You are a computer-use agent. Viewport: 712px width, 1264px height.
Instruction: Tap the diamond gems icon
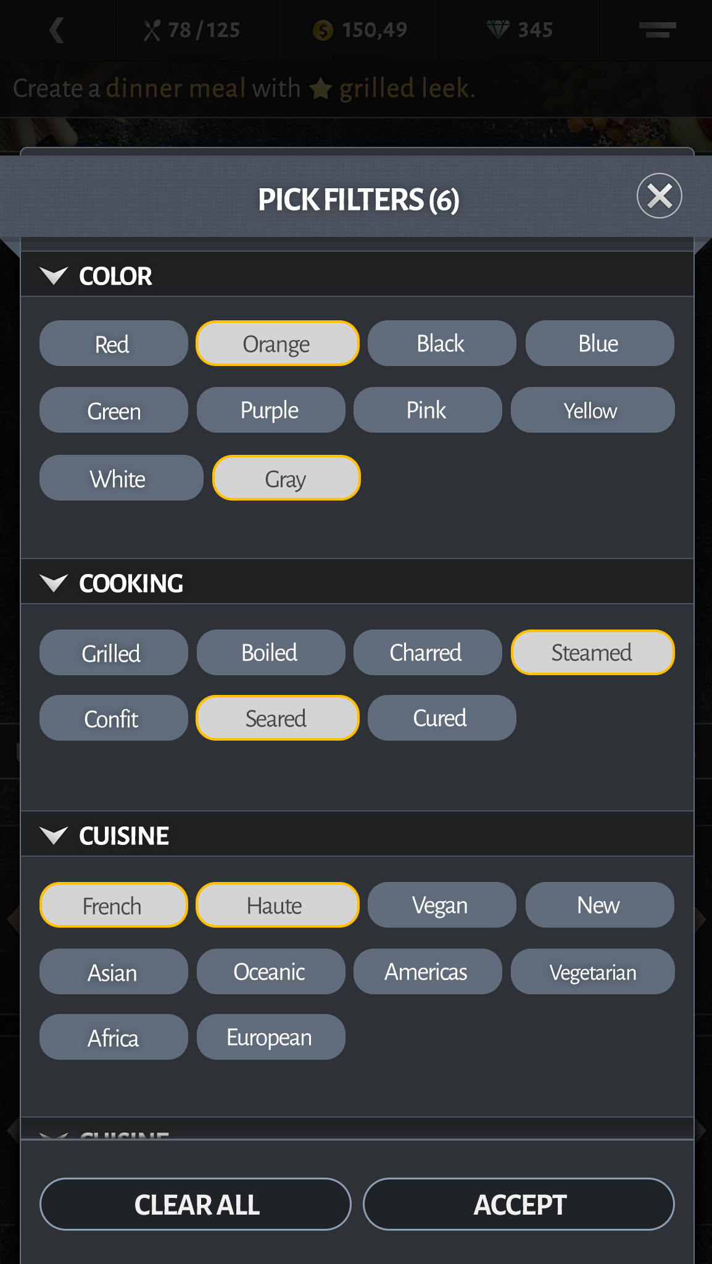pos(498,29)
